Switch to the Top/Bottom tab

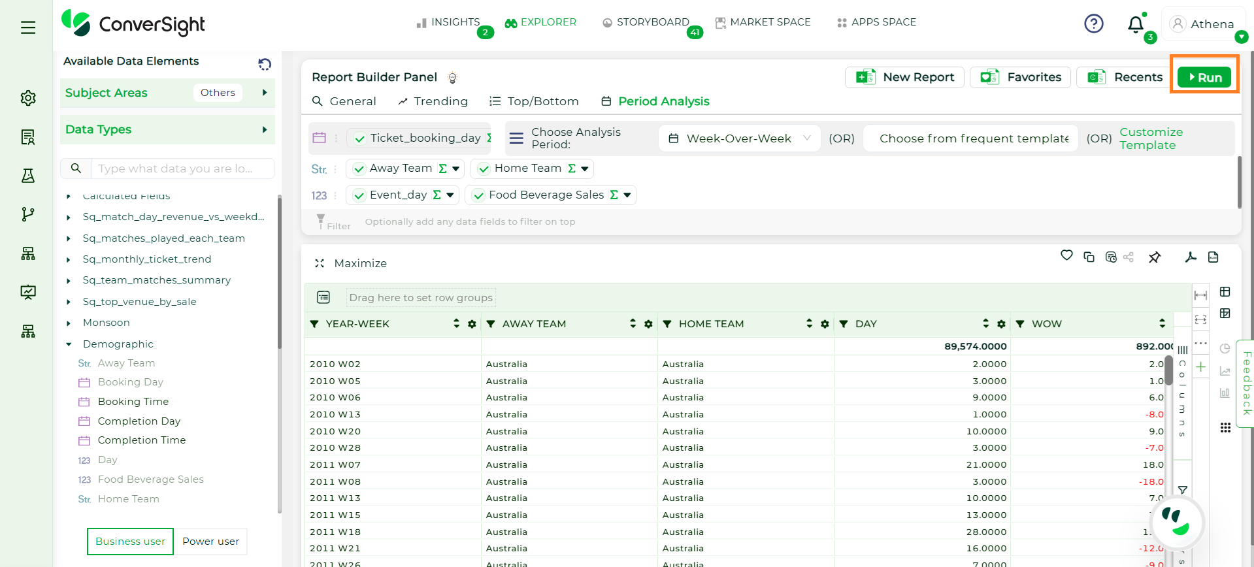535,101
